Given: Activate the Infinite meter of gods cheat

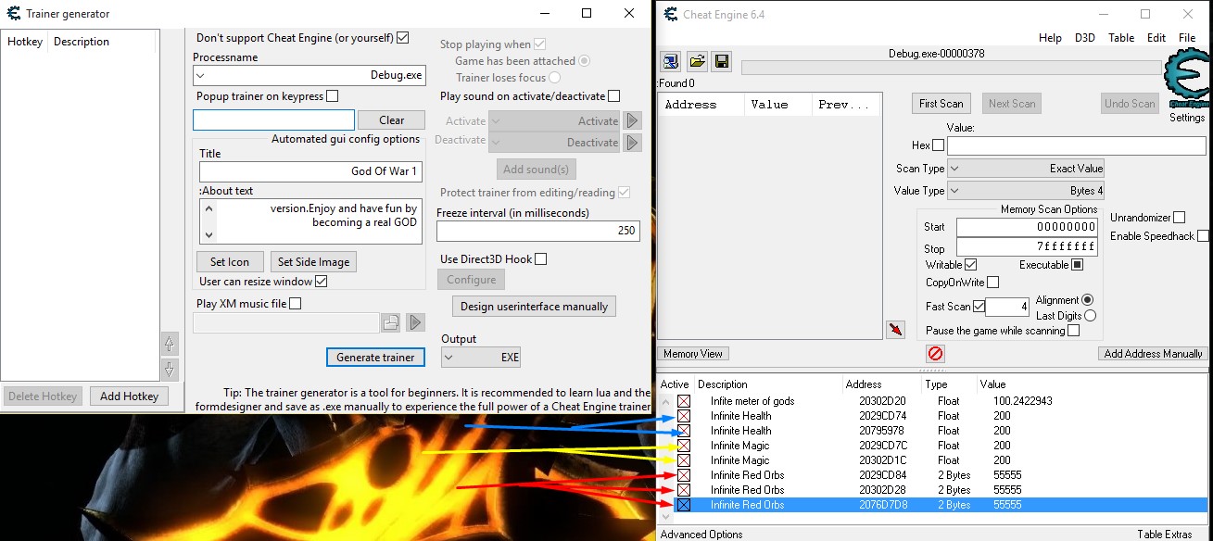Looking at the screenshot, I should click(684, 401).
